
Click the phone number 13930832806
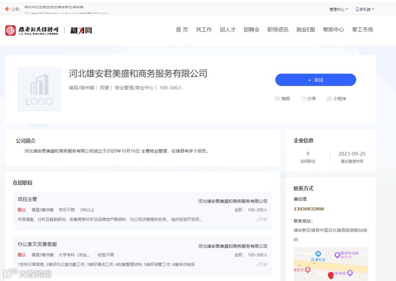click(309, 209)
